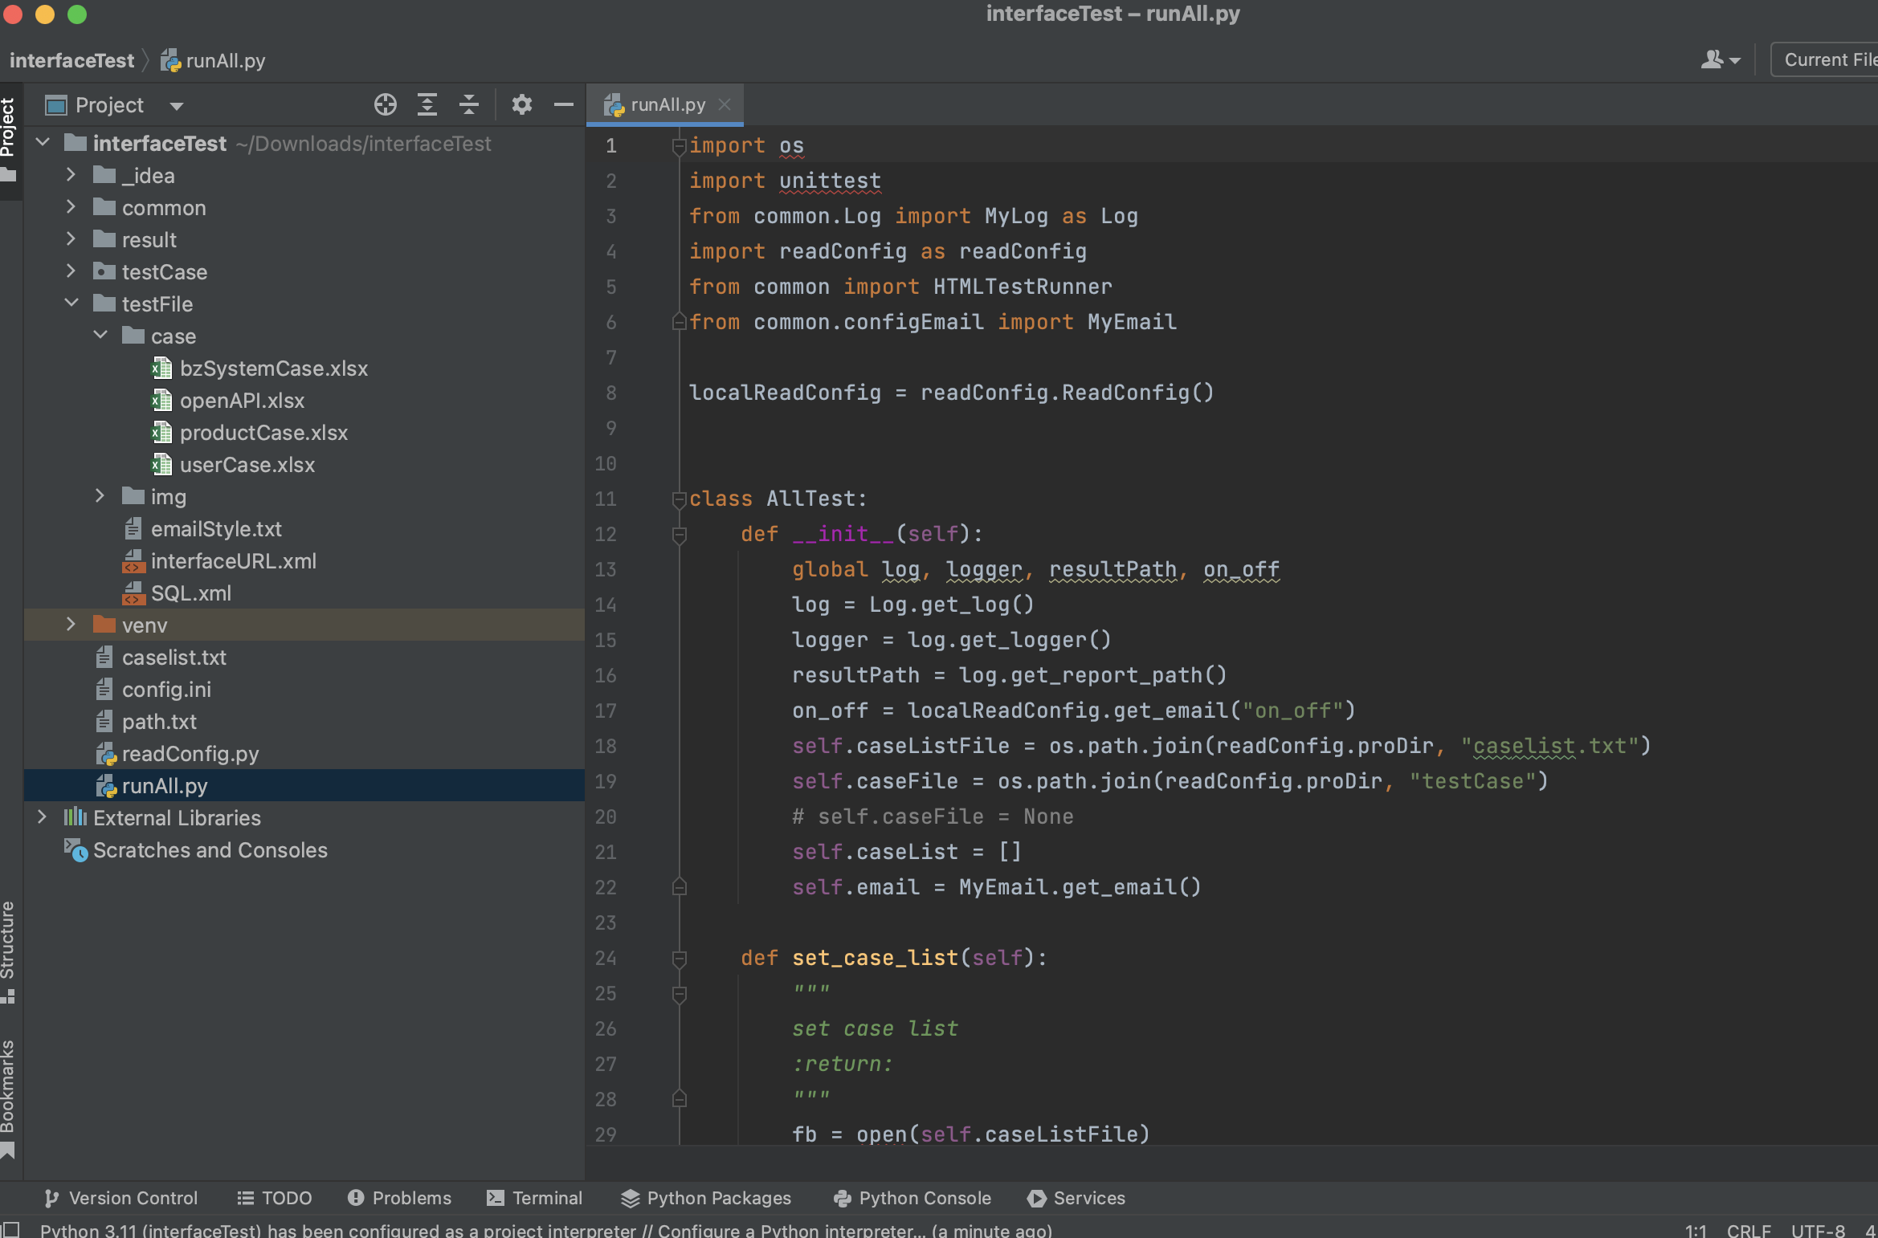This screenshot has height=1238, width=1878.
Task: Expand the common folder
Action: point(71,207)
